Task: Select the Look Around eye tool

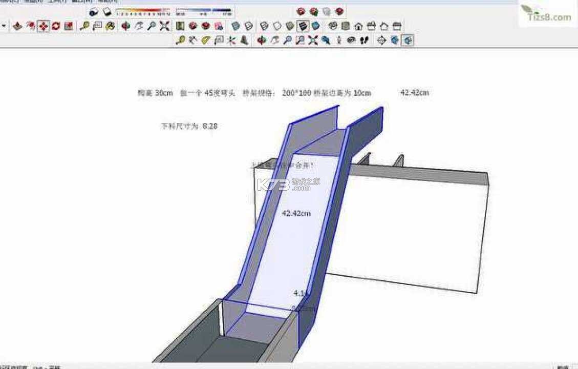Action: pos(351,40)
